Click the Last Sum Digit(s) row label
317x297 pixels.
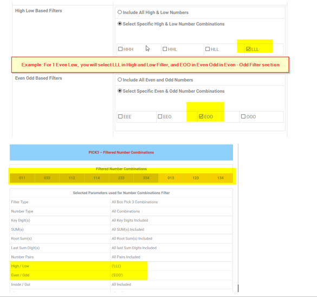click(x=25, y=248)
